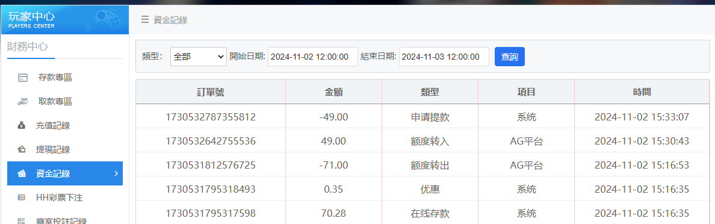Screen dimensions: 715x224
Task: Click the 資金記錄 page title text
Action: pos(170,20)
